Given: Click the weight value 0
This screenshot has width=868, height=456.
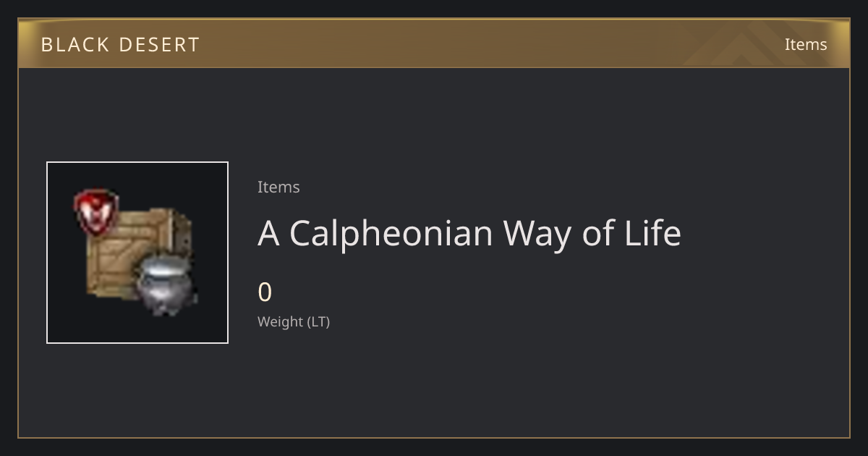Looking at the screenshot, I should (265, 292).
